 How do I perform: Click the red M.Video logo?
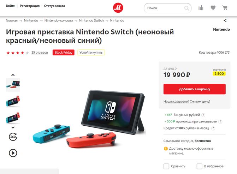(118, 8)
